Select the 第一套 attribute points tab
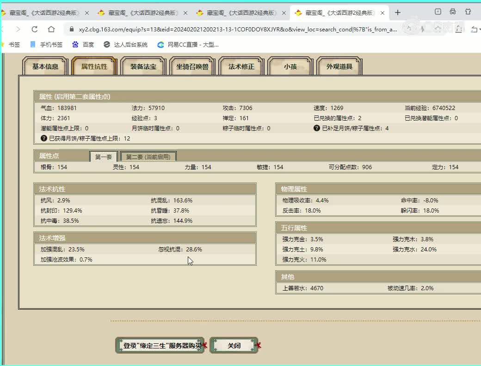This screenshot has height=366, width=481. [104, 157]
